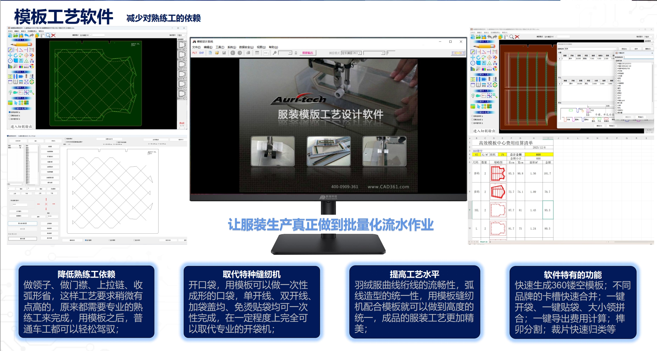Click the pink 排版输出 button

click(308, 53)
